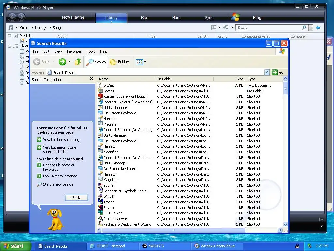This screenshot has height=251, width=334.
Task: Switch to REDIST - Notepad taskbar button
Action: click(113, 246)
